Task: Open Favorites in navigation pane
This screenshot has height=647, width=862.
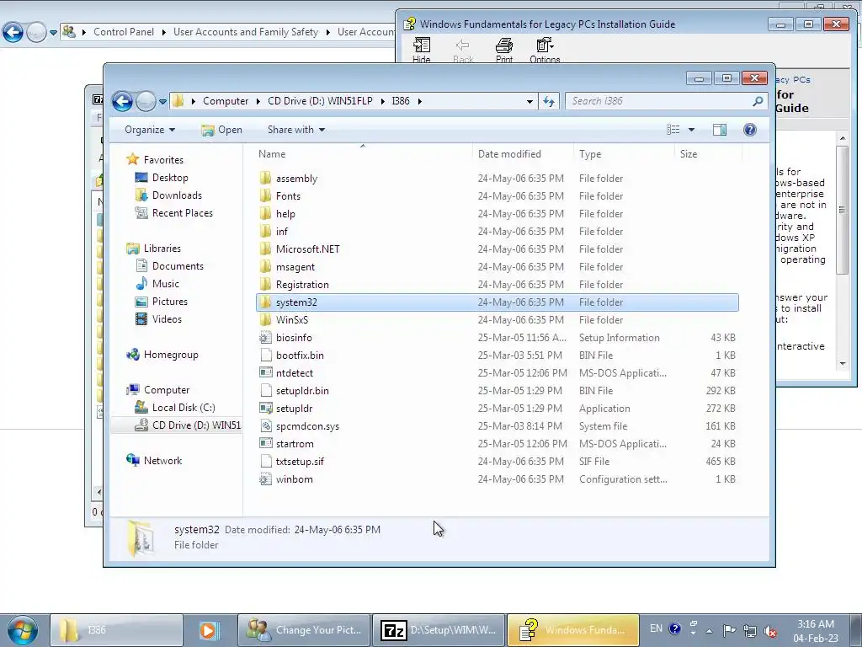Action: tap(163, 160)
